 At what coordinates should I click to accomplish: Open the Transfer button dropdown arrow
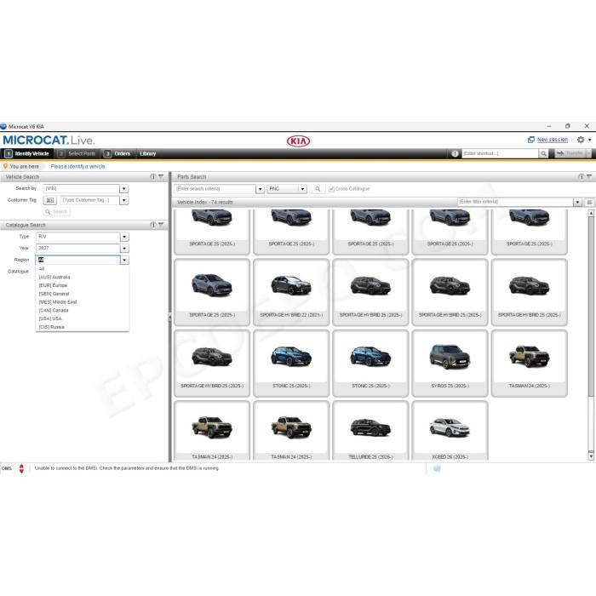[x=589, y=153]
